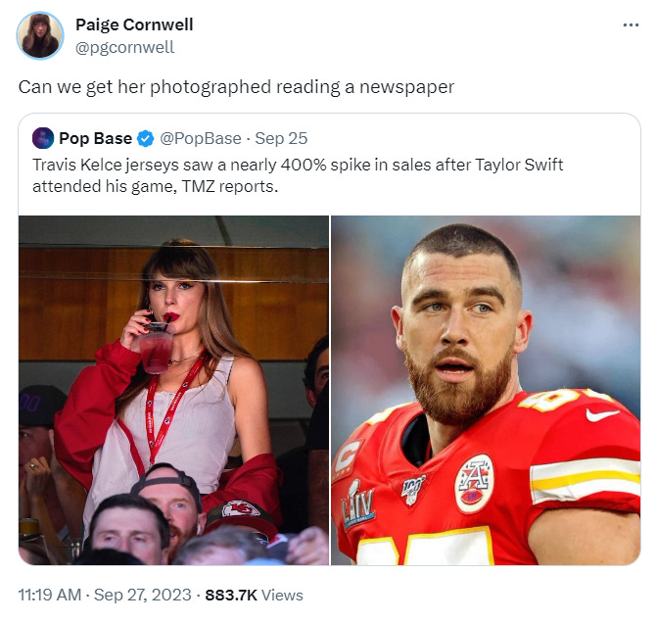657x622 pixels.
Task: Click Pop Base's blue verified badge
Action: pyautogui.click(x=145, y=139)
